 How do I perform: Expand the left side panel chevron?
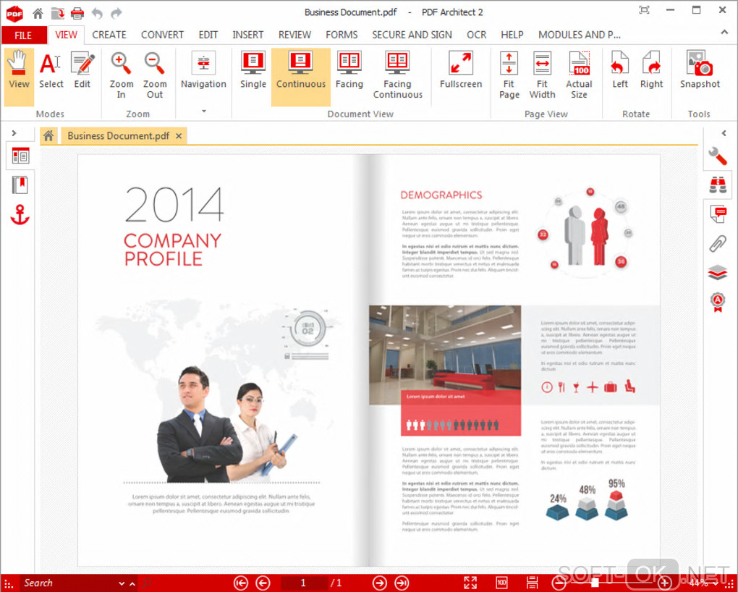14,133
